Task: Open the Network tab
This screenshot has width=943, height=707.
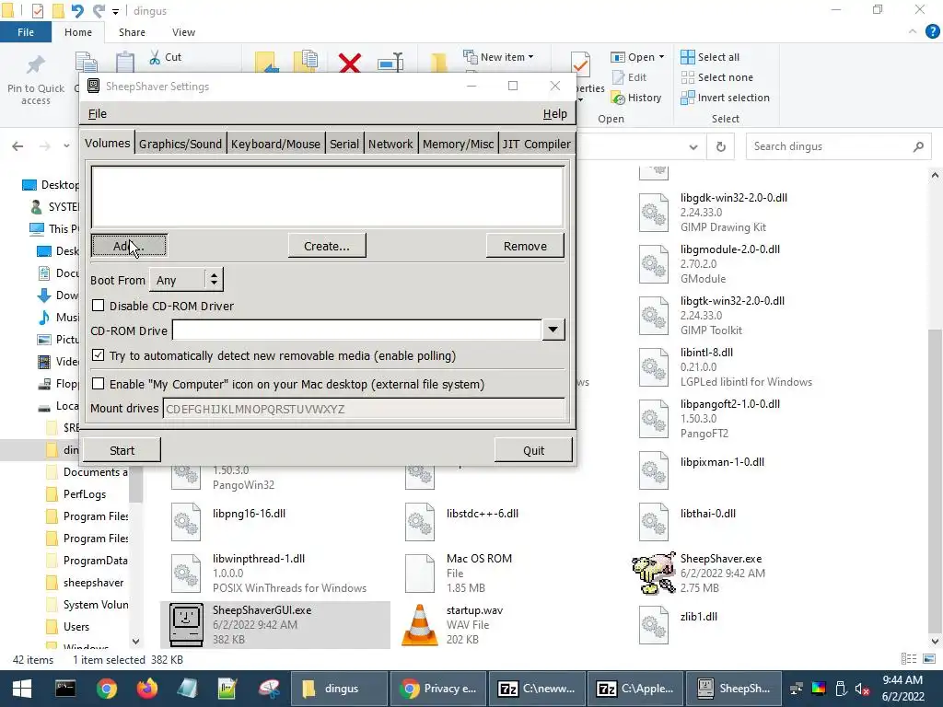Action: point(390,144)
